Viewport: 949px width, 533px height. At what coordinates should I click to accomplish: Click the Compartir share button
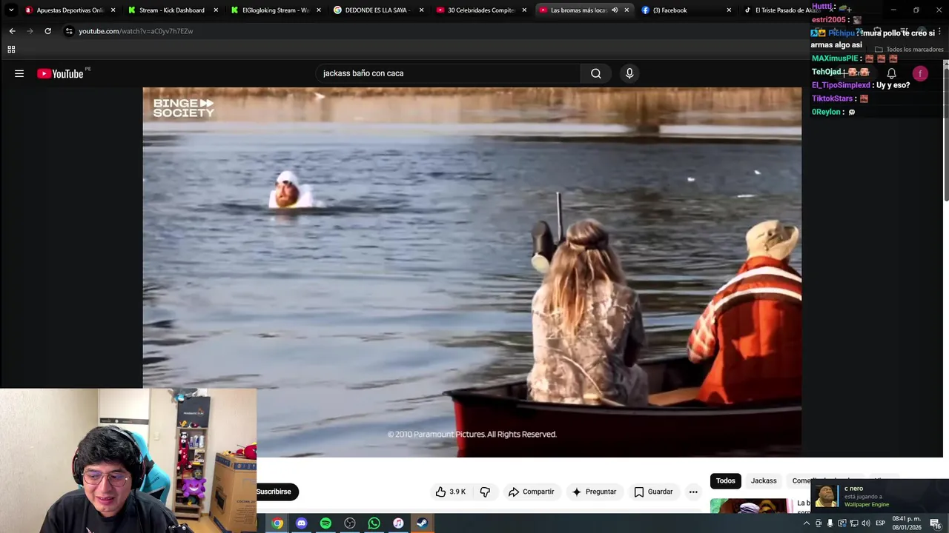click(x=531, y=492)
